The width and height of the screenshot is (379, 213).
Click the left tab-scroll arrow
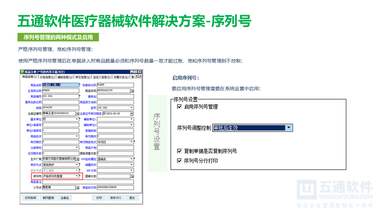click(x=136, y=76)
